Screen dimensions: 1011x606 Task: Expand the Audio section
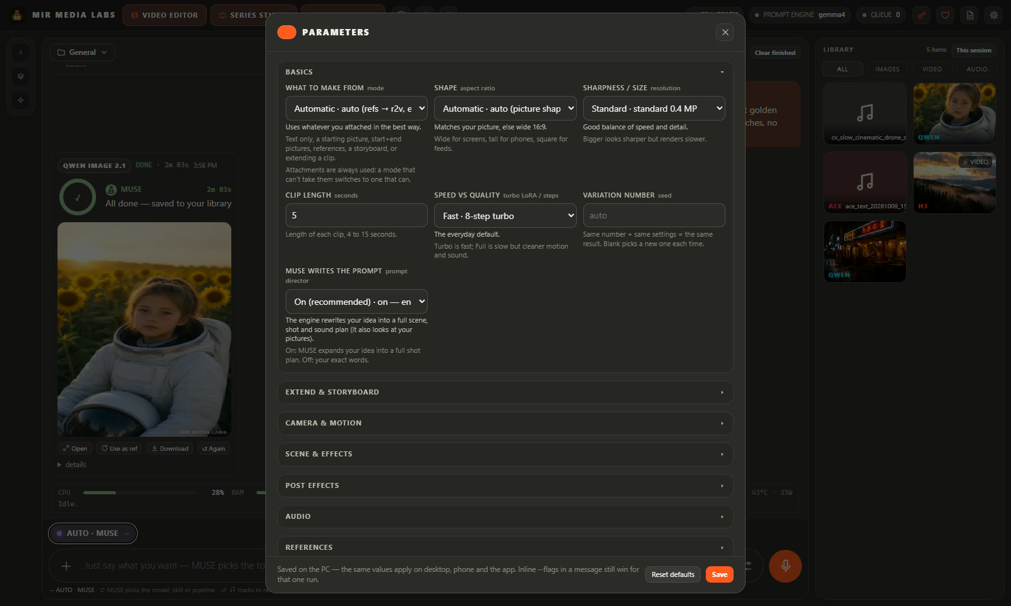point(505,516)
